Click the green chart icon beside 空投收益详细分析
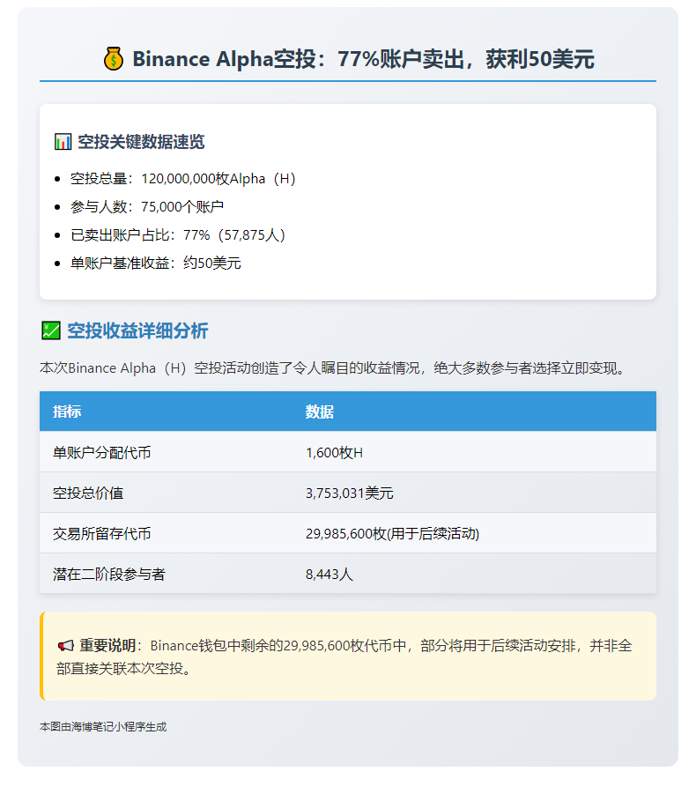 (50, 330)
